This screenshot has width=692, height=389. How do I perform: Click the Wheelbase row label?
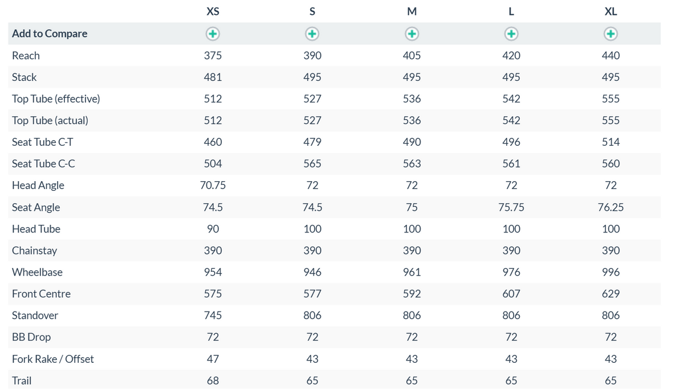click(x=37, y=272)
